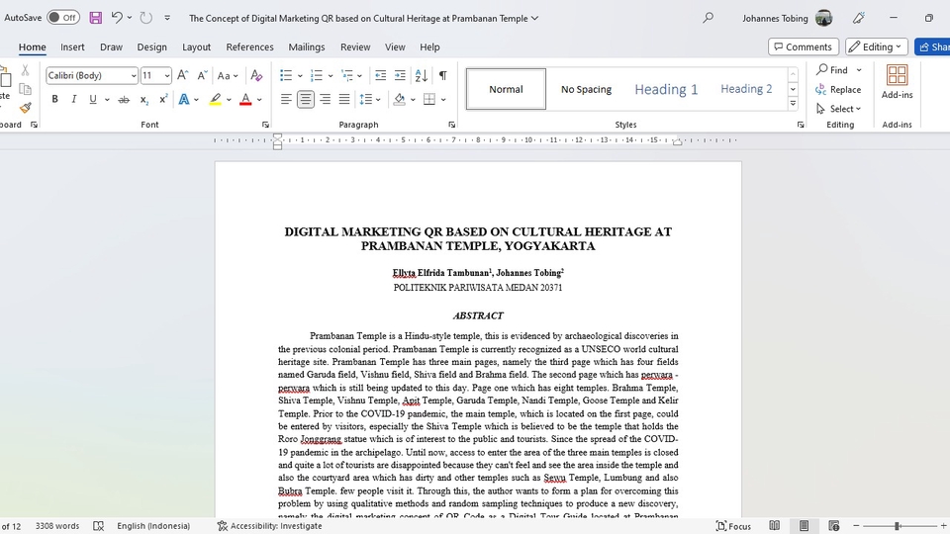The image size is (950, 534).
Task: Click the Replace button
Action: (x=838, y=89)
